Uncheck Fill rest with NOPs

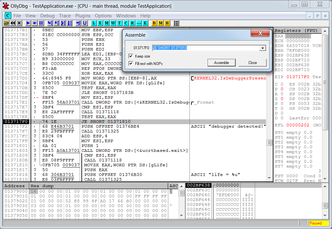point(131,64)
